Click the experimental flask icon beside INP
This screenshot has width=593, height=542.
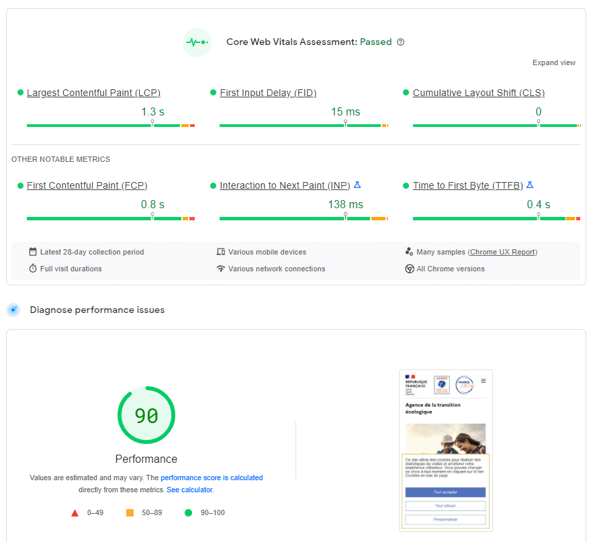pos(358,185)
